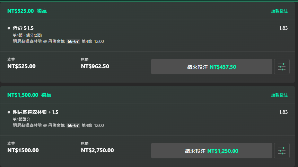Open cash-out slider settings for NT$525 bet
The image size is (298, 167).
click(x=282, y=66)
